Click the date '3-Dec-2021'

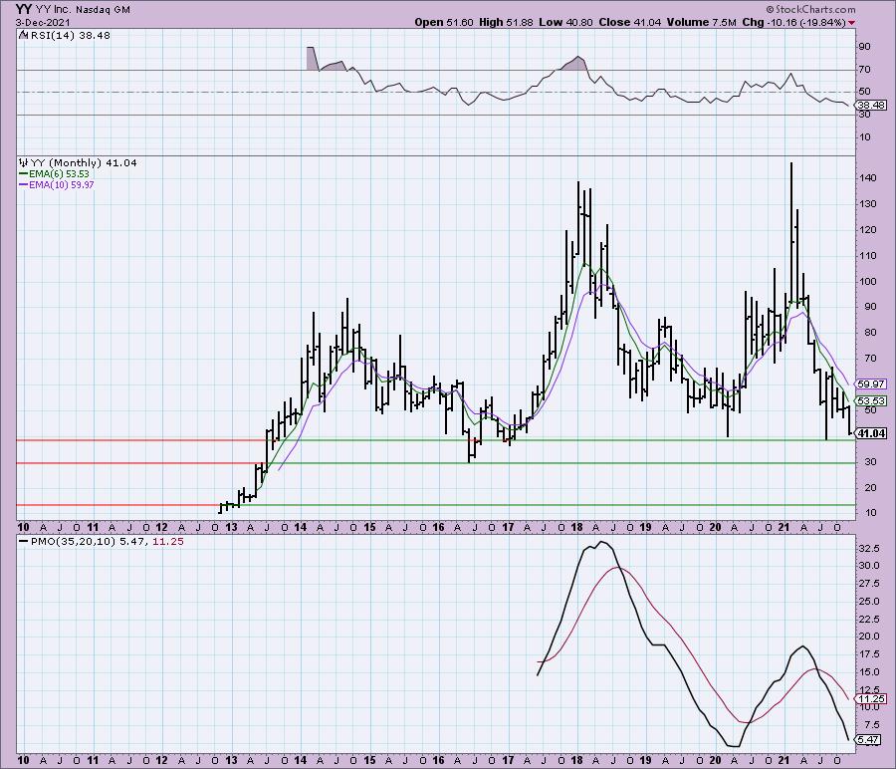tap(43, 22)
